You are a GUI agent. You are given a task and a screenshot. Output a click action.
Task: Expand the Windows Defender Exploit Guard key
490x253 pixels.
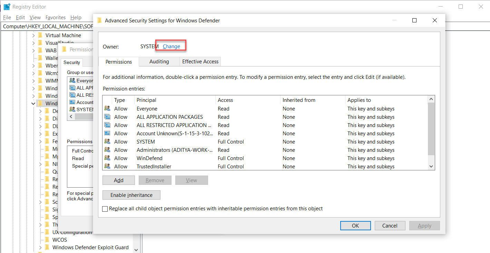click(41, 247)
